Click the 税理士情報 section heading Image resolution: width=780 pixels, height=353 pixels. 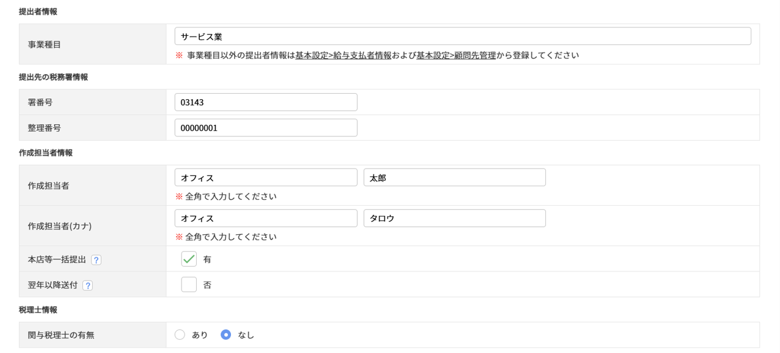38,310
